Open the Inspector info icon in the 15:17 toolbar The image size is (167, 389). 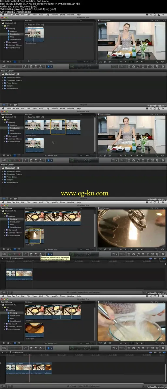163,67
